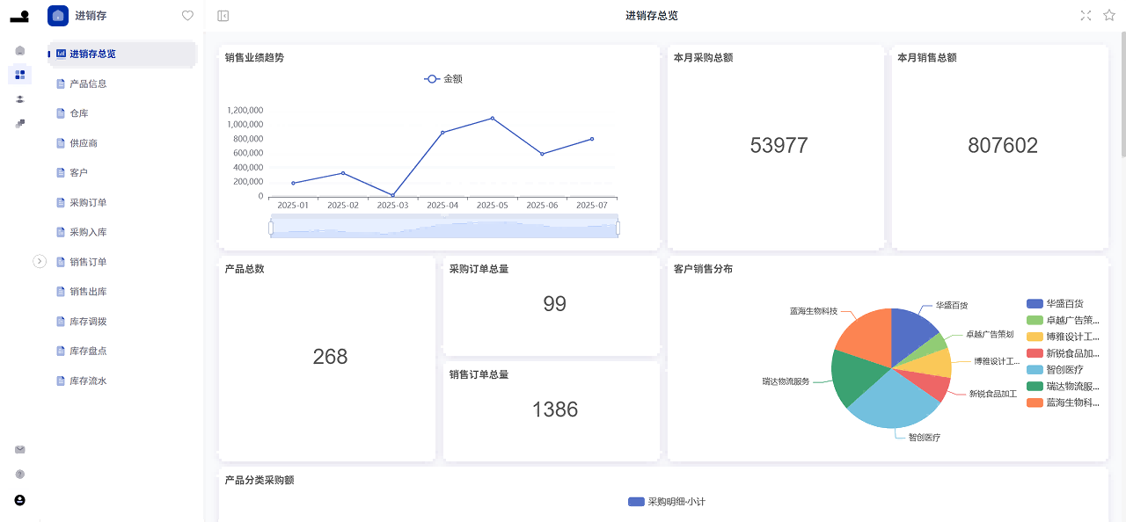Open the 供应商 page link
1126x522 pixels.
(x=92, y=142)
